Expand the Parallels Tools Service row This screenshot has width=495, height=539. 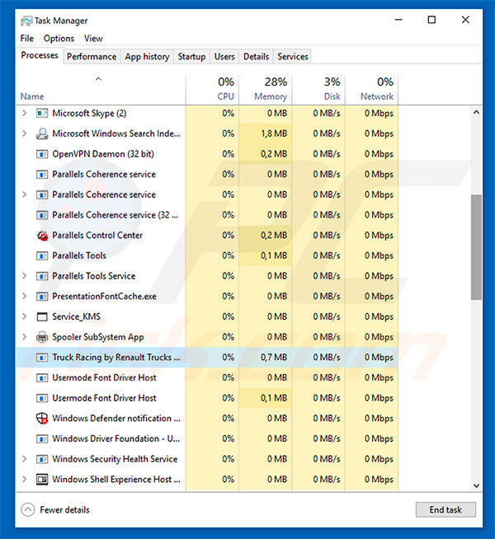(x=24, y=276)
